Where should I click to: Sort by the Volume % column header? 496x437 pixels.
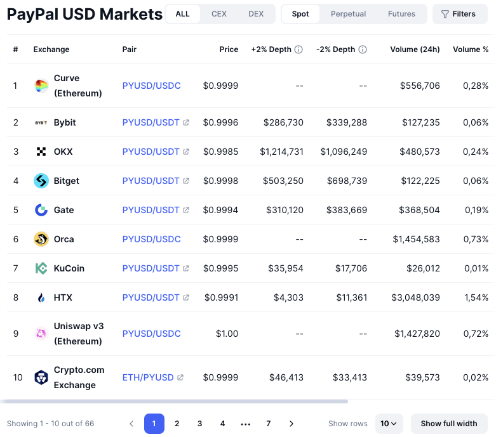471,49
